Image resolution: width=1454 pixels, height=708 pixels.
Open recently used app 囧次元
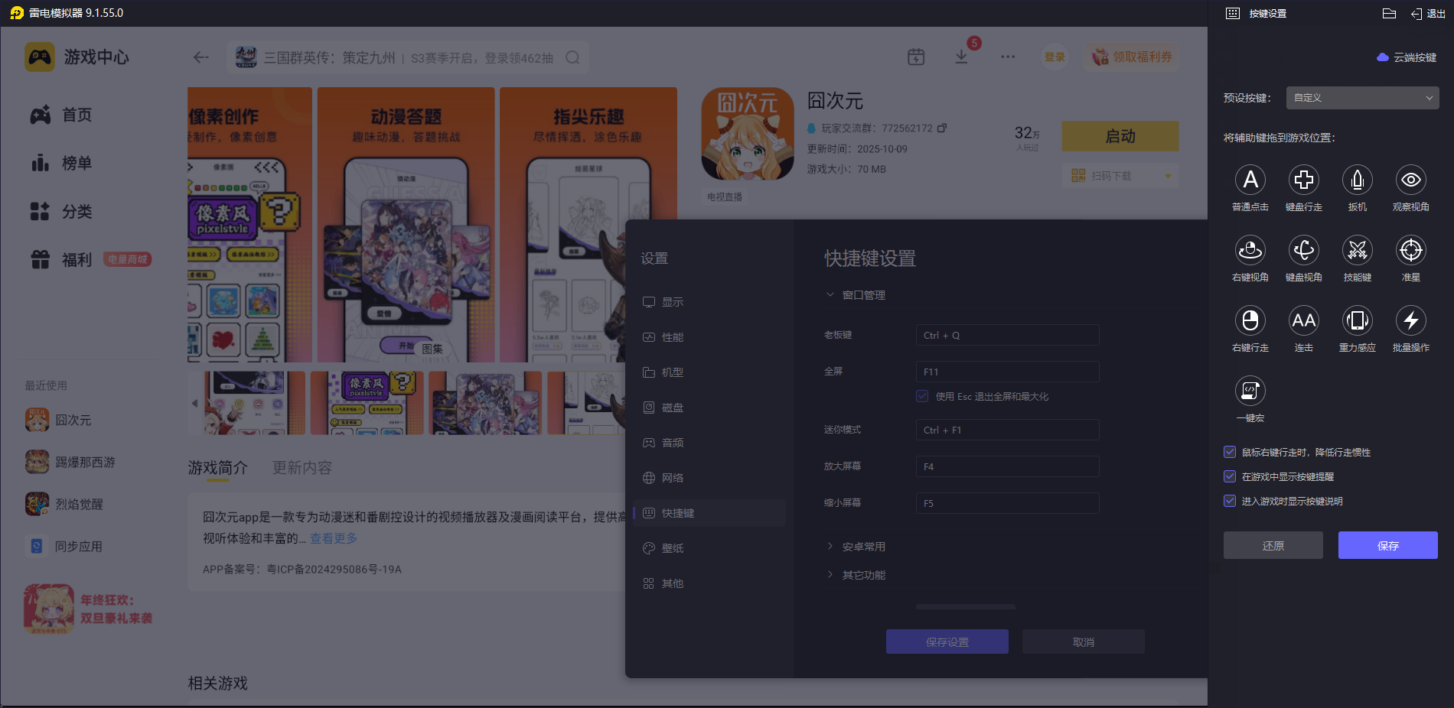tap(58, 420)
